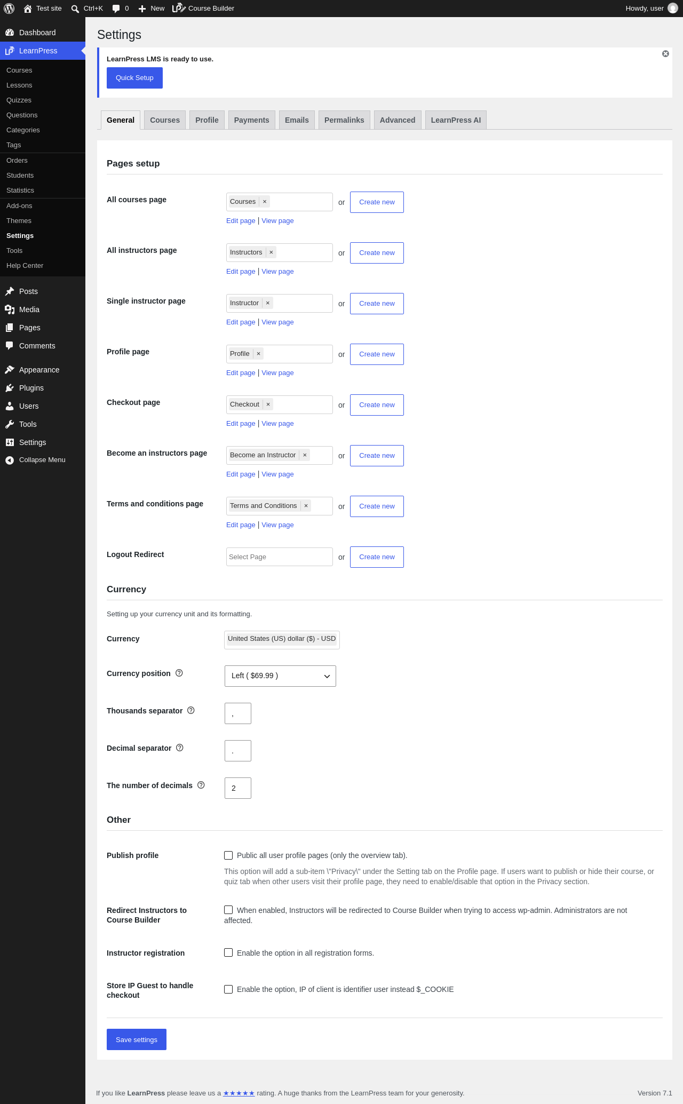Switch to the Profile settings tab
683x1104 pixels.
(207, 120)
